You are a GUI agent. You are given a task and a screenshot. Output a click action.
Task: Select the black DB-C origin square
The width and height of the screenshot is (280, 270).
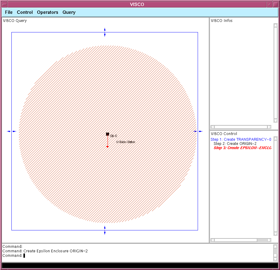[108, 134]
